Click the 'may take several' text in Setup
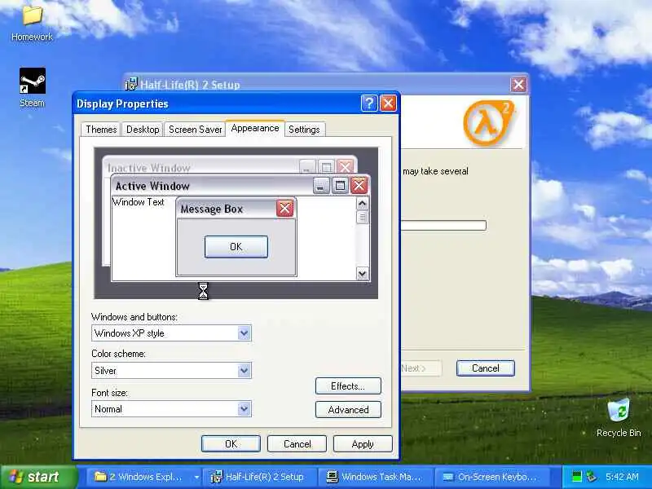Screen dimensions: 652x489 click(x=435, y=171)
